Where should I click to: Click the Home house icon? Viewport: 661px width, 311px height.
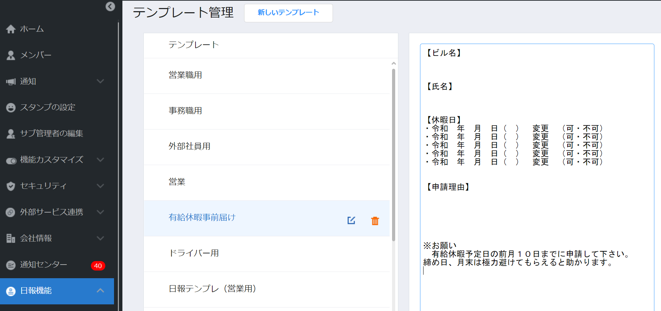pos(11,29)
